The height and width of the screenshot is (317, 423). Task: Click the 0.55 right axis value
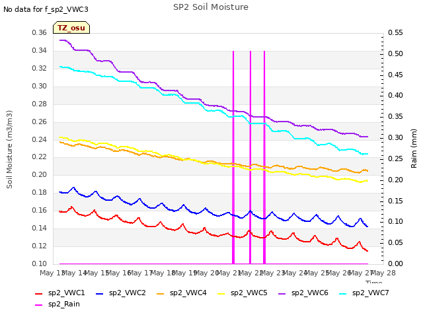[395, 33]
